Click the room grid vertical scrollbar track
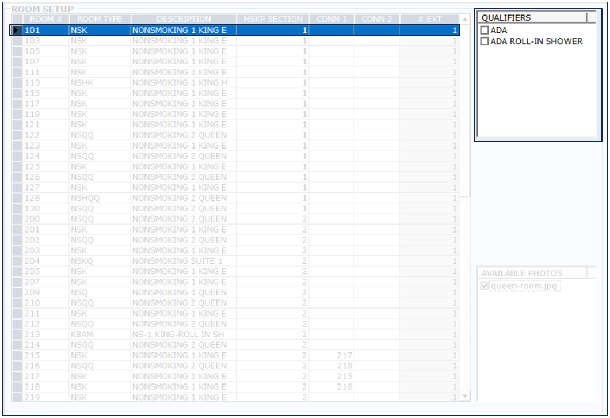This screenshot has width=610, height=418. 465,288
